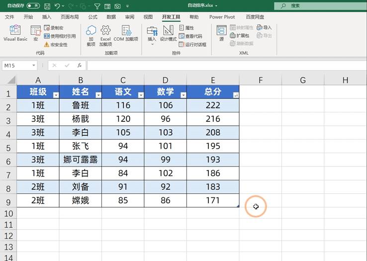
Task: Select cell containing 张飞
Action: [81, 146]
